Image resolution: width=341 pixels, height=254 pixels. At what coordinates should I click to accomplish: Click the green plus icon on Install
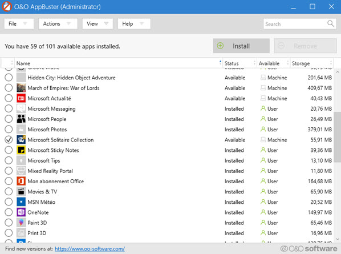220,46
